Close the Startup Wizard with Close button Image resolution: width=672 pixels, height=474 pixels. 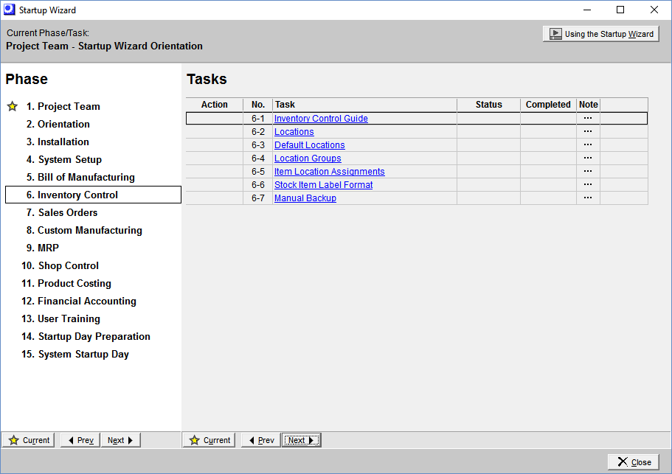tap(633, 462)
